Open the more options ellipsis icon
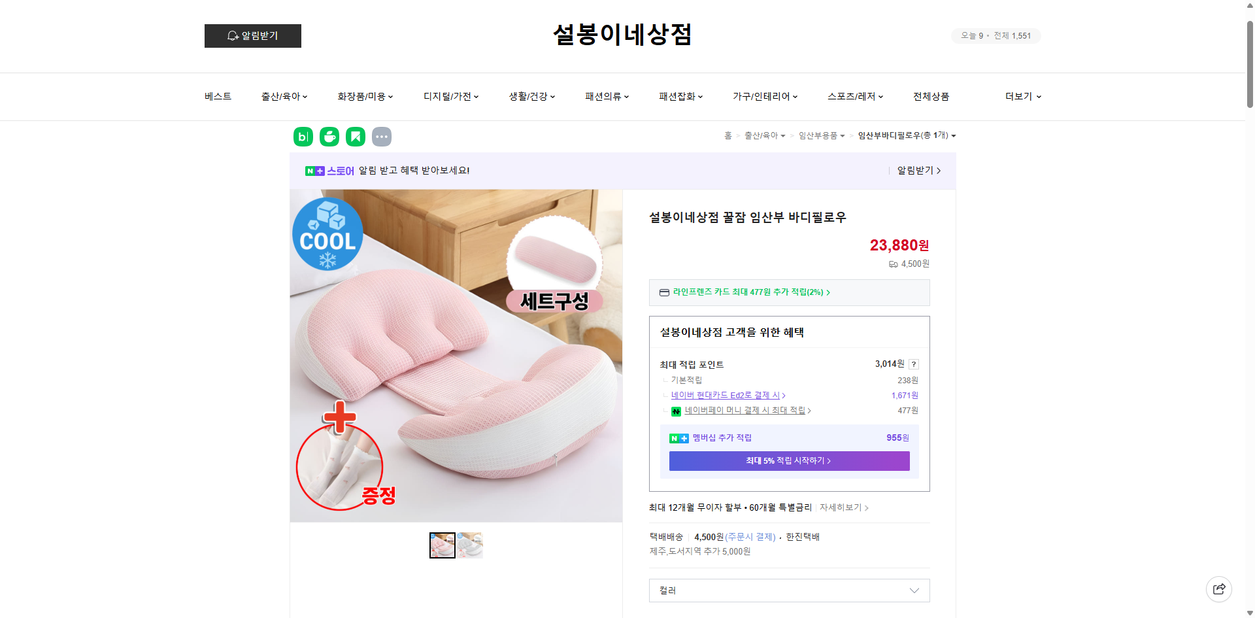The width and height of the screenshot is (1255, 618). coord(381,136)
